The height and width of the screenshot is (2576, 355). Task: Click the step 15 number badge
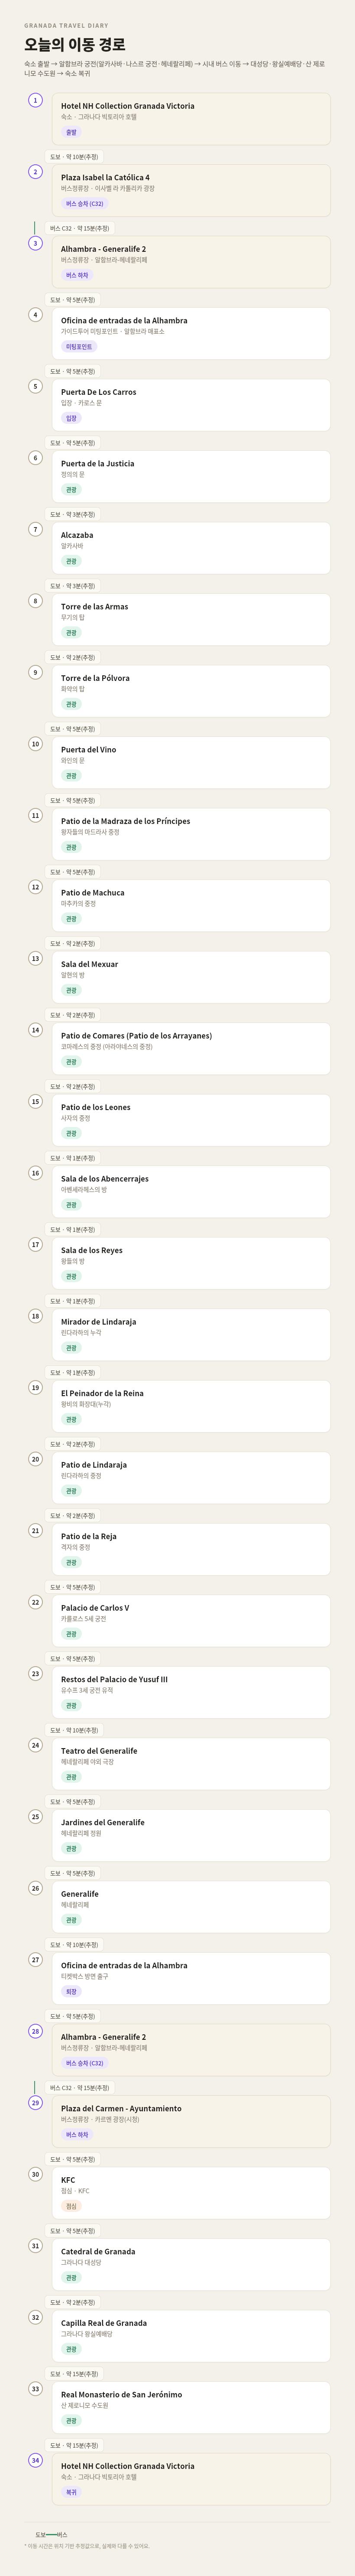(35, 1101)
